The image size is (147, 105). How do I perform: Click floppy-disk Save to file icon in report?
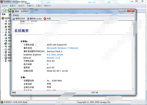pos(13,19)
